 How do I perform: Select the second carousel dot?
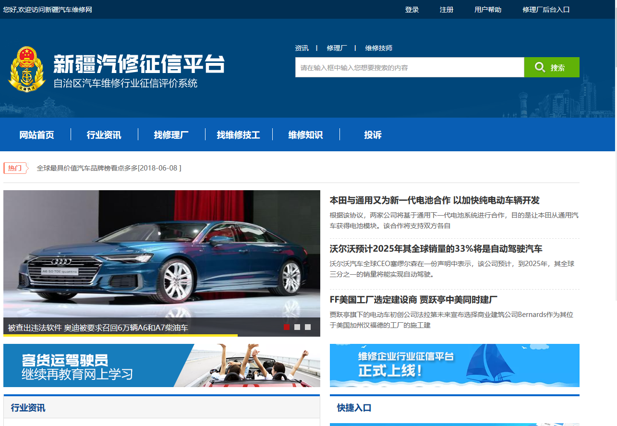pos(297,327)
